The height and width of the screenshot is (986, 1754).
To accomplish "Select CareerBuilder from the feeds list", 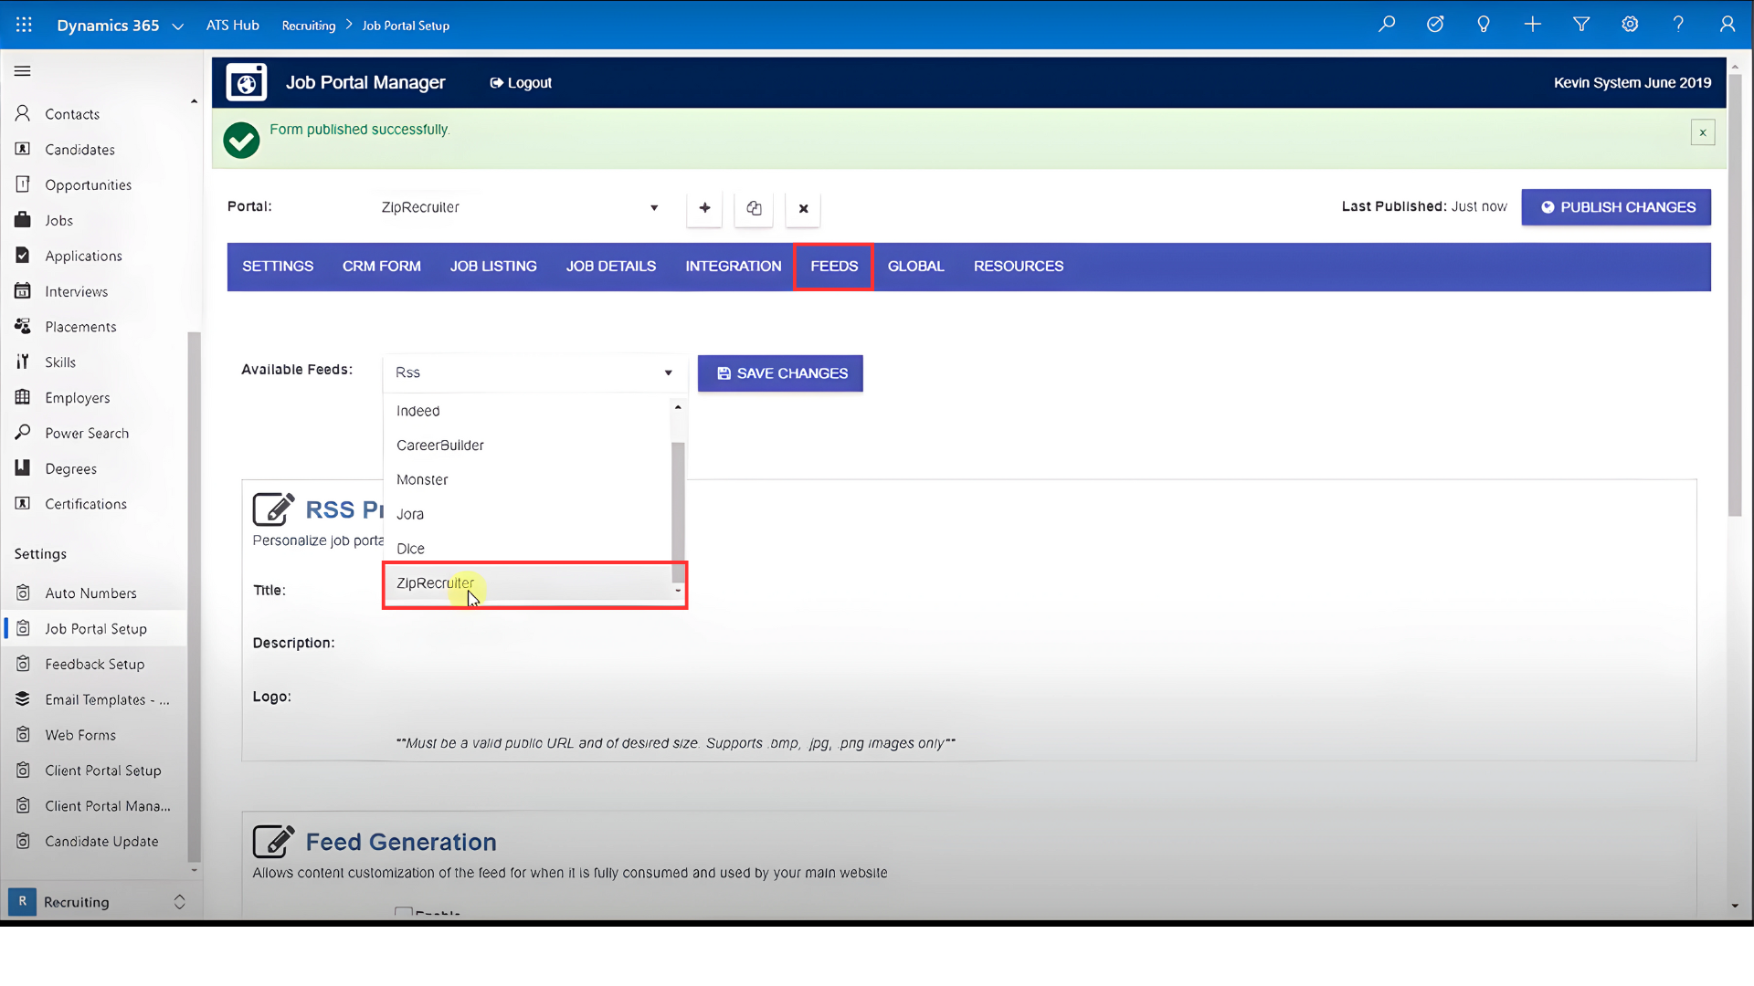I will [x=527, y=446].
